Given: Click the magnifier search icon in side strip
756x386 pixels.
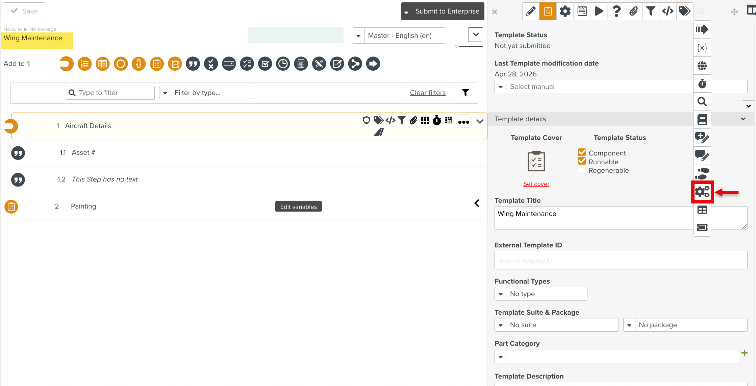Looking at the screenshot, I should coord(702,101).
